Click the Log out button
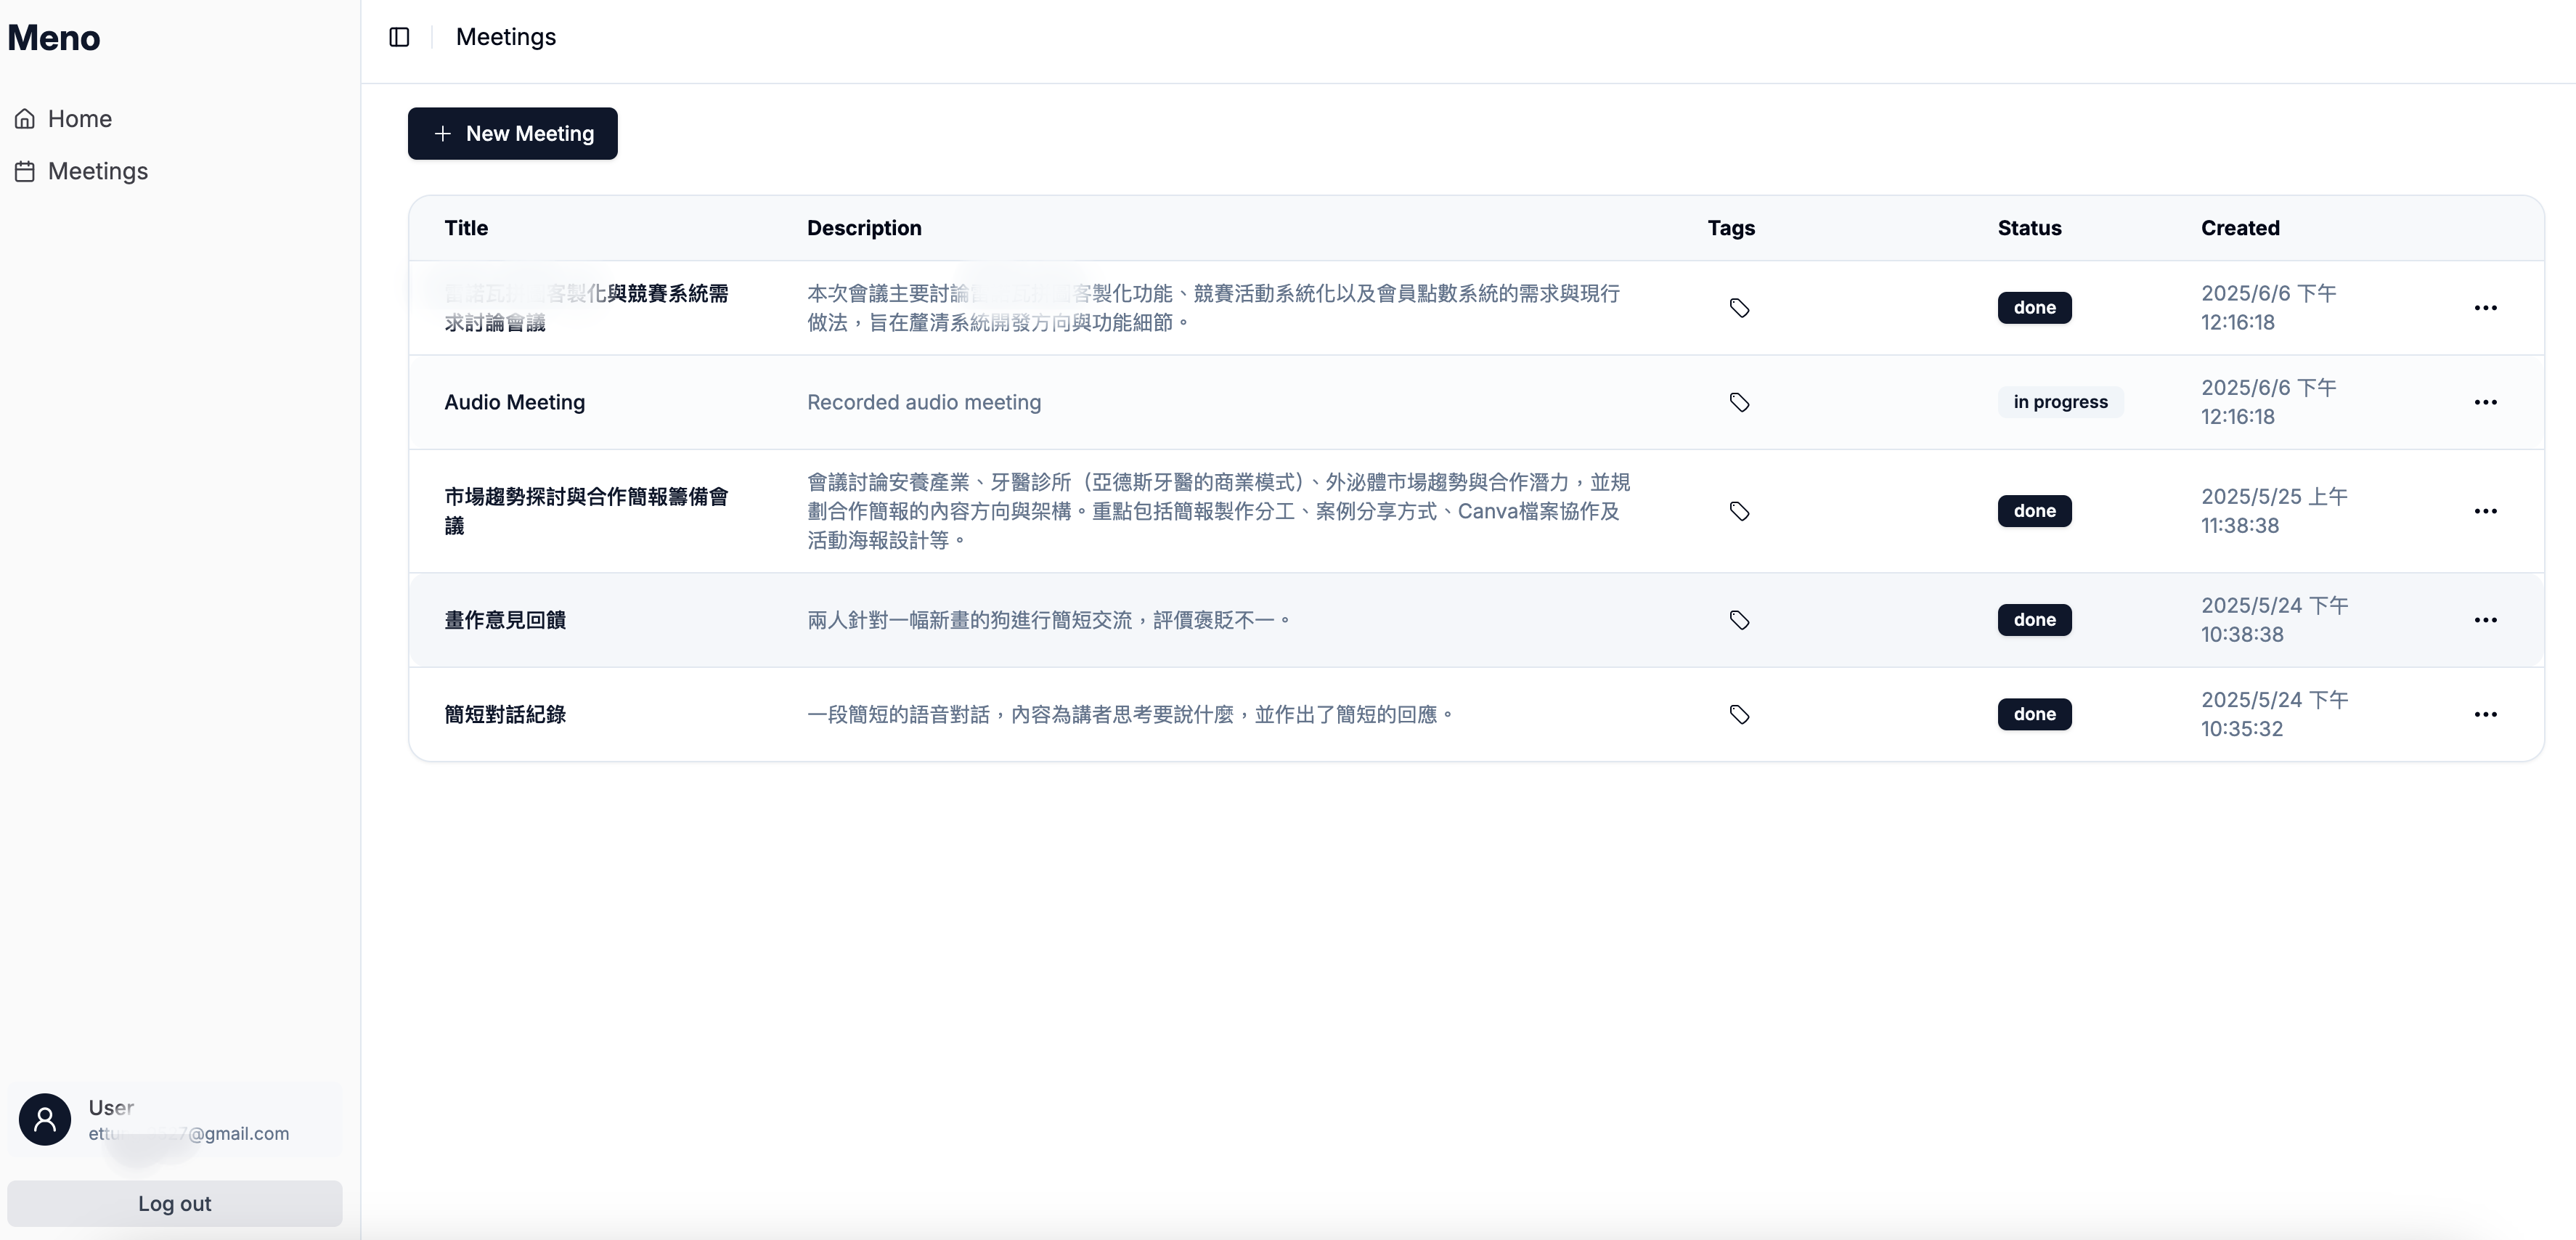The image size is (2576, 1240). [x=175, y=1204]
